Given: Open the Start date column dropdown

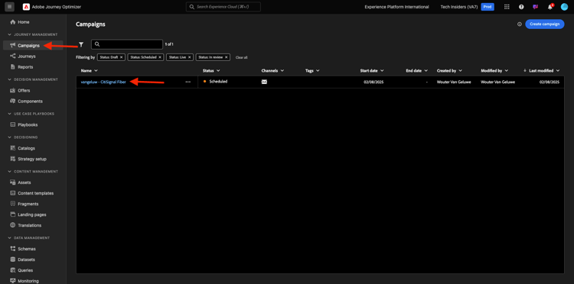Looking at the screenshot, I should pos(382,70).
